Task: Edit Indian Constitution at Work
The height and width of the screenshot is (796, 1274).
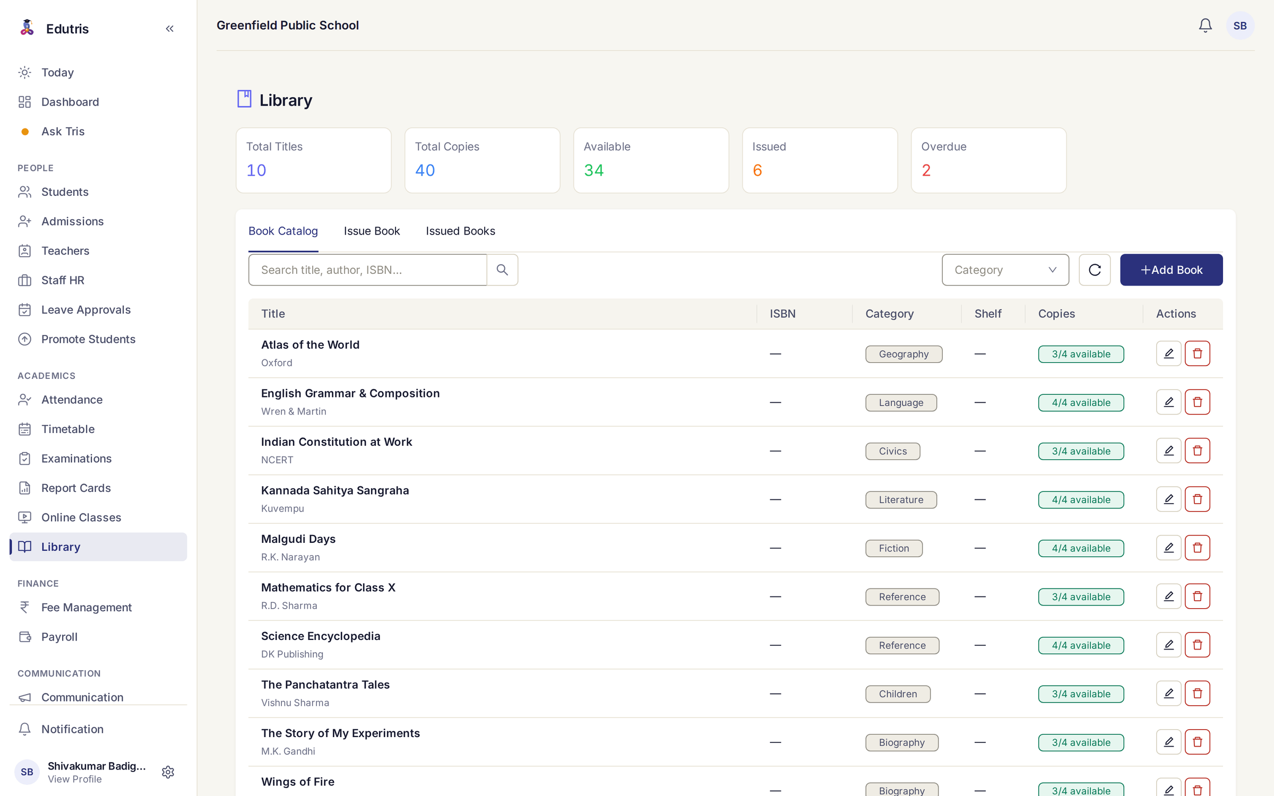Action: click(1168, 451)
